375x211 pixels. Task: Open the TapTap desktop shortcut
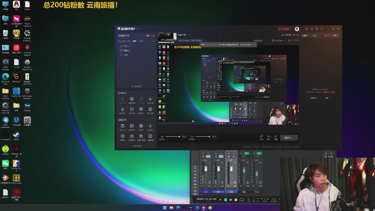(x=27, y=107)
